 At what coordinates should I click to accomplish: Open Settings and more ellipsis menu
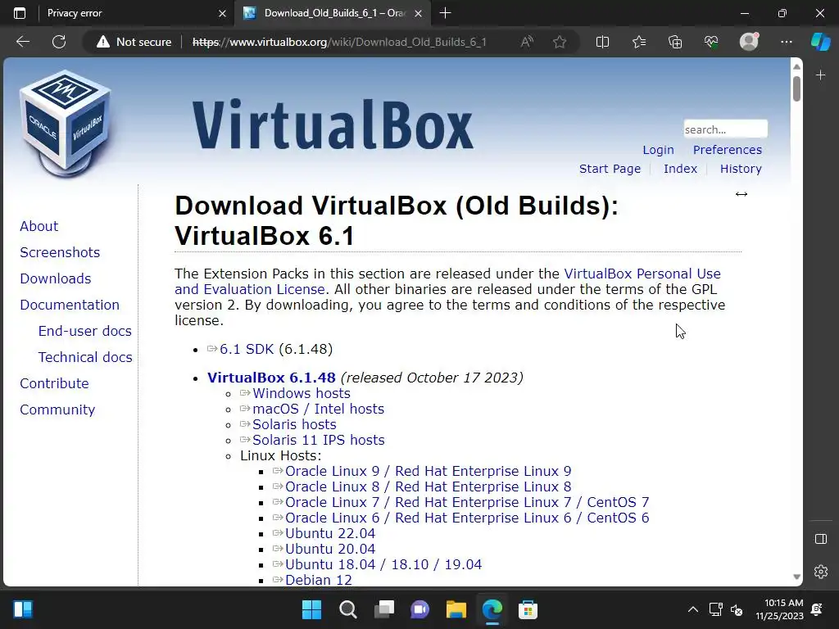pyautogui.click(x=786, y=42)
